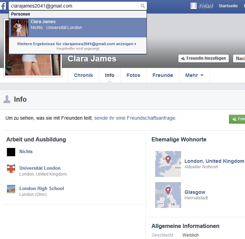
Task: Click the Weiblich gender value
Action: [x=190, y=235]
